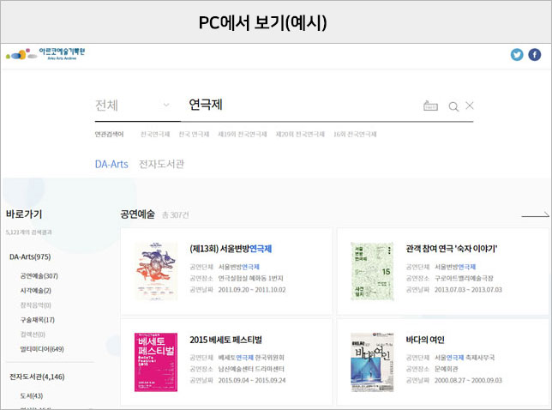Click the 5,121개의 검색결과 count text
The image size is (552, 410).
29,232
